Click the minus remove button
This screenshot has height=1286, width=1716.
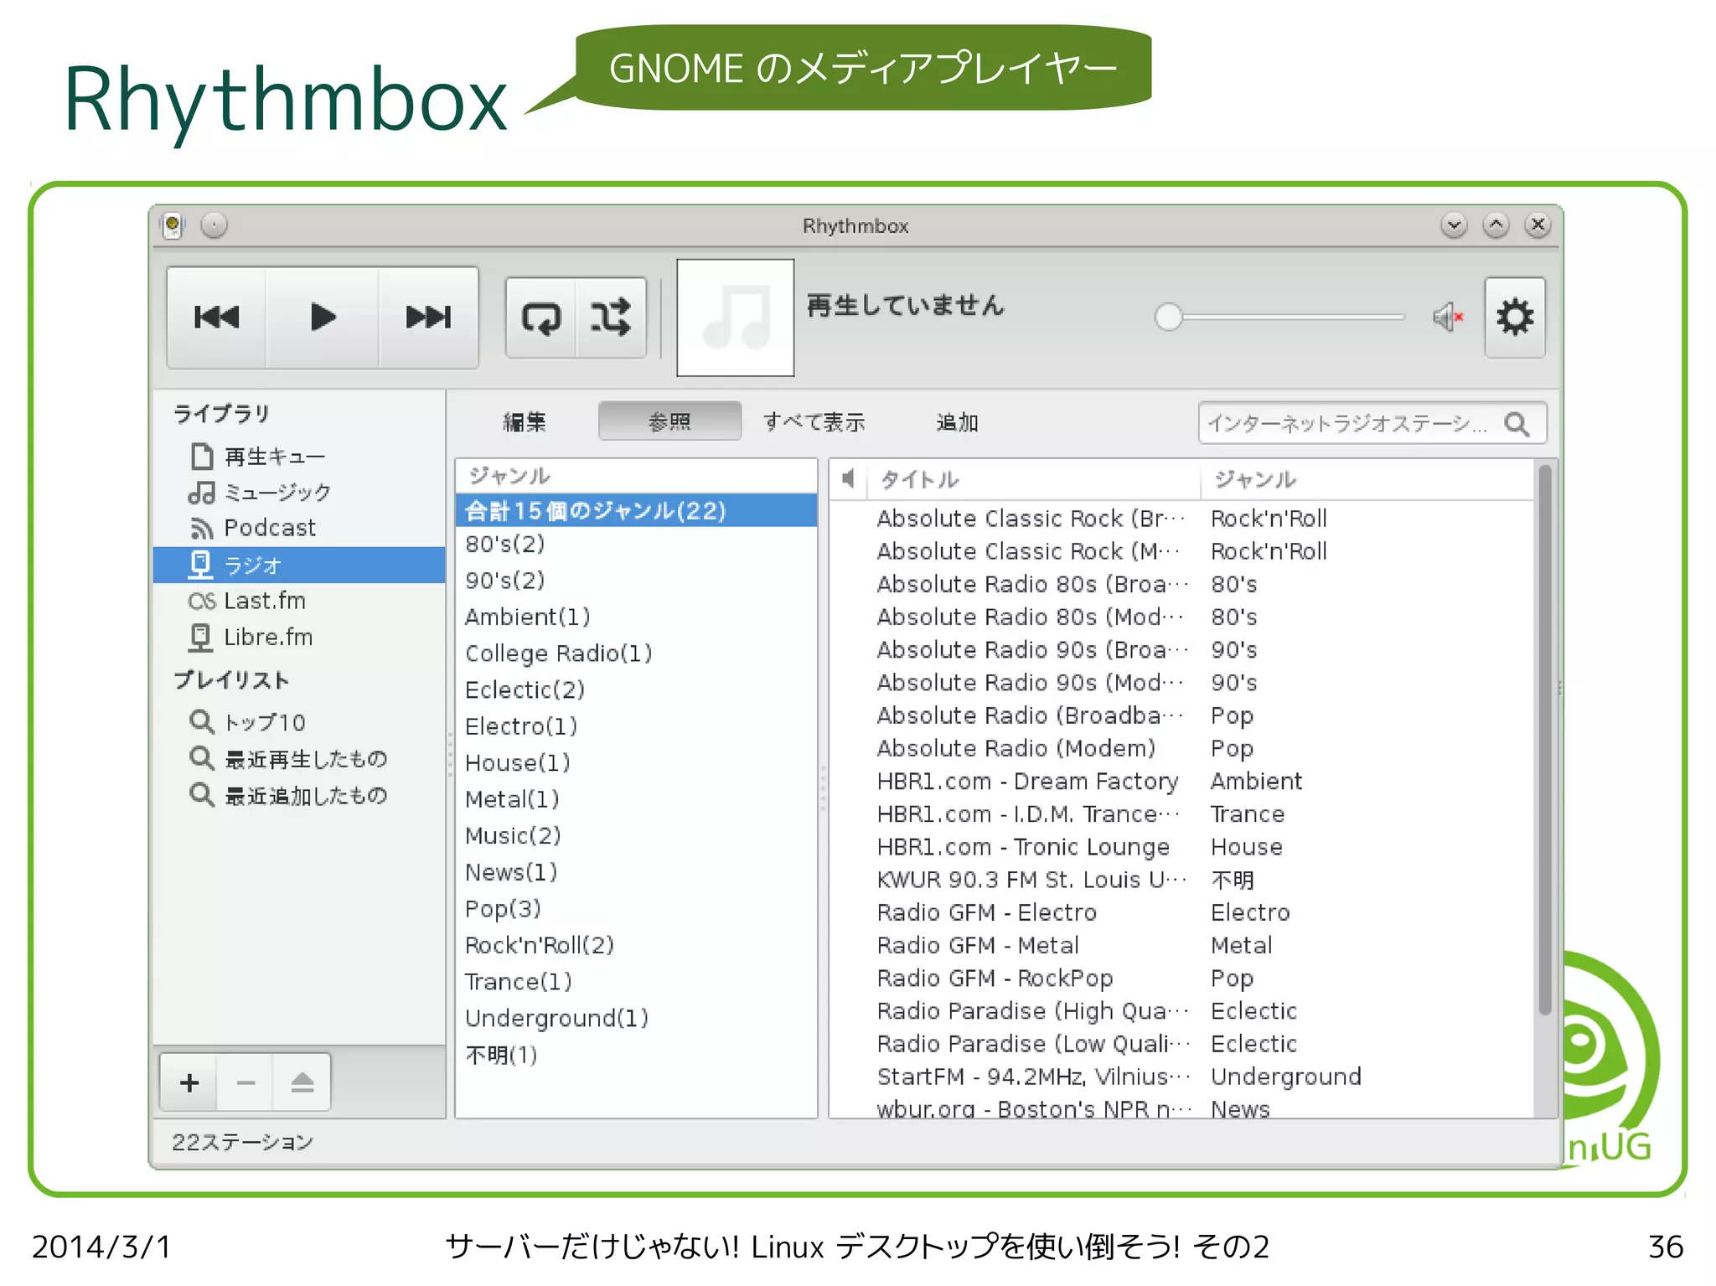pyautogui.click(x=246, y=1082)
